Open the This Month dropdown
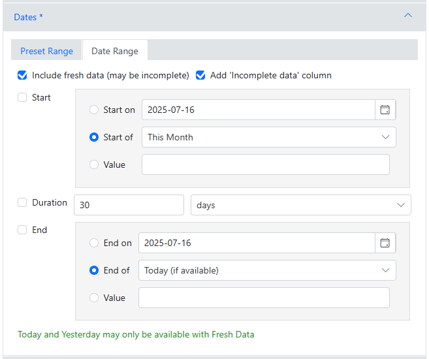The height and width of the screenshot is (359, 429). (268, 137)
